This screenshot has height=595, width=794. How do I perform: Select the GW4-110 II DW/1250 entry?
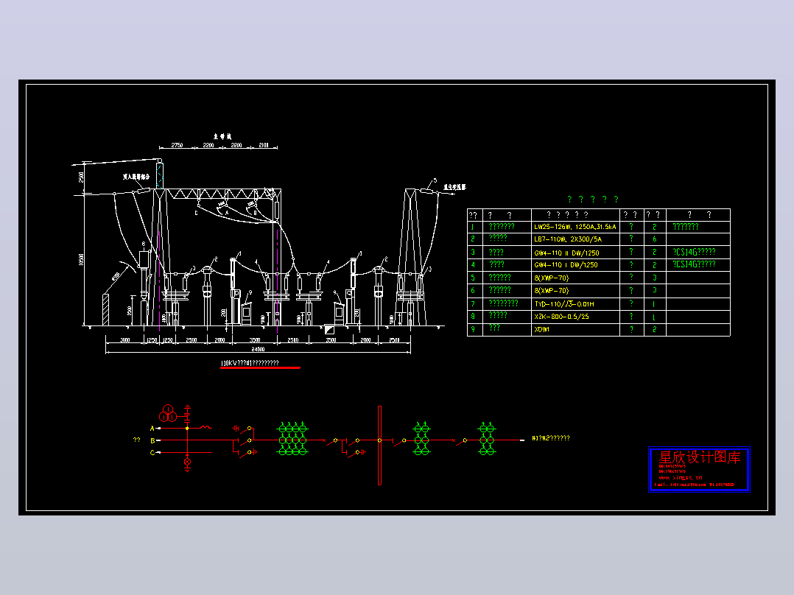575,252
